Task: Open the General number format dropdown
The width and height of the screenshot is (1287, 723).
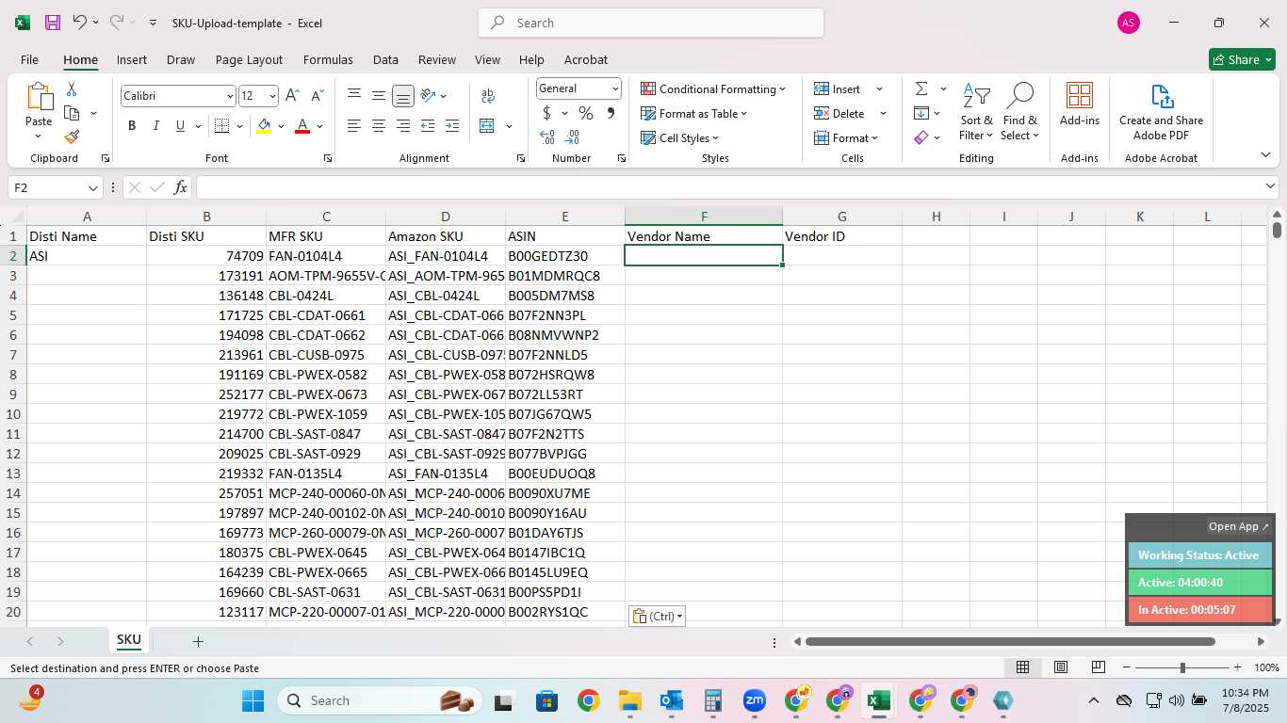Action: pyautogui.click(x=615, y=88)
